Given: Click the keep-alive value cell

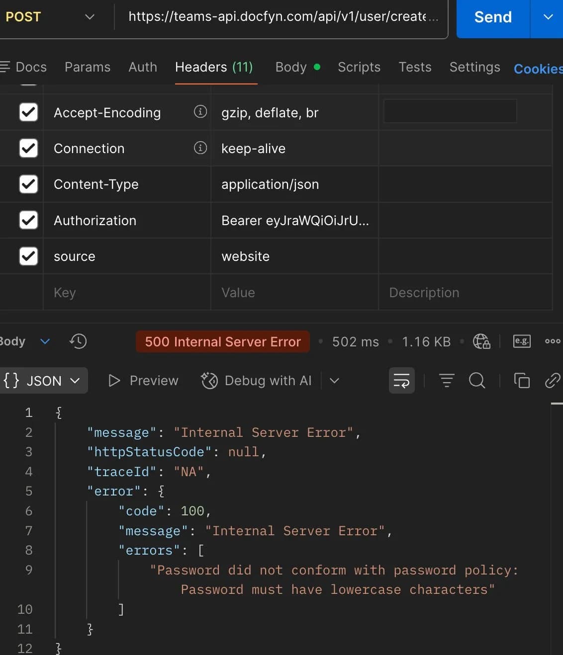Looking at the screenshot, I should (x=294, y=149).
